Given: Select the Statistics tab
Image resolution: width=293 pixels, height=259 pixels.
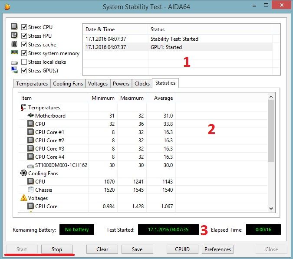Looking at the screenshot, I should point(165,83).
